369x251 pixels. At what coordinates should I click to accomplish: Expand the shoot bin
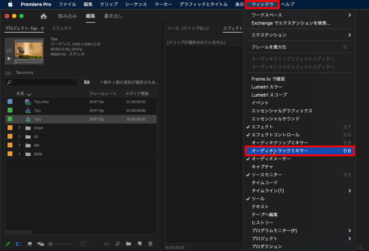tap(19, 128)
